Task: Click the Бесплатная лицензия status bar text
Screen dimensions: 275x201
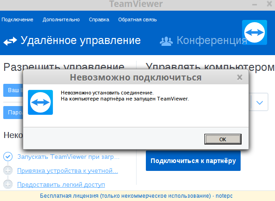Action: (x=136, y=196)
